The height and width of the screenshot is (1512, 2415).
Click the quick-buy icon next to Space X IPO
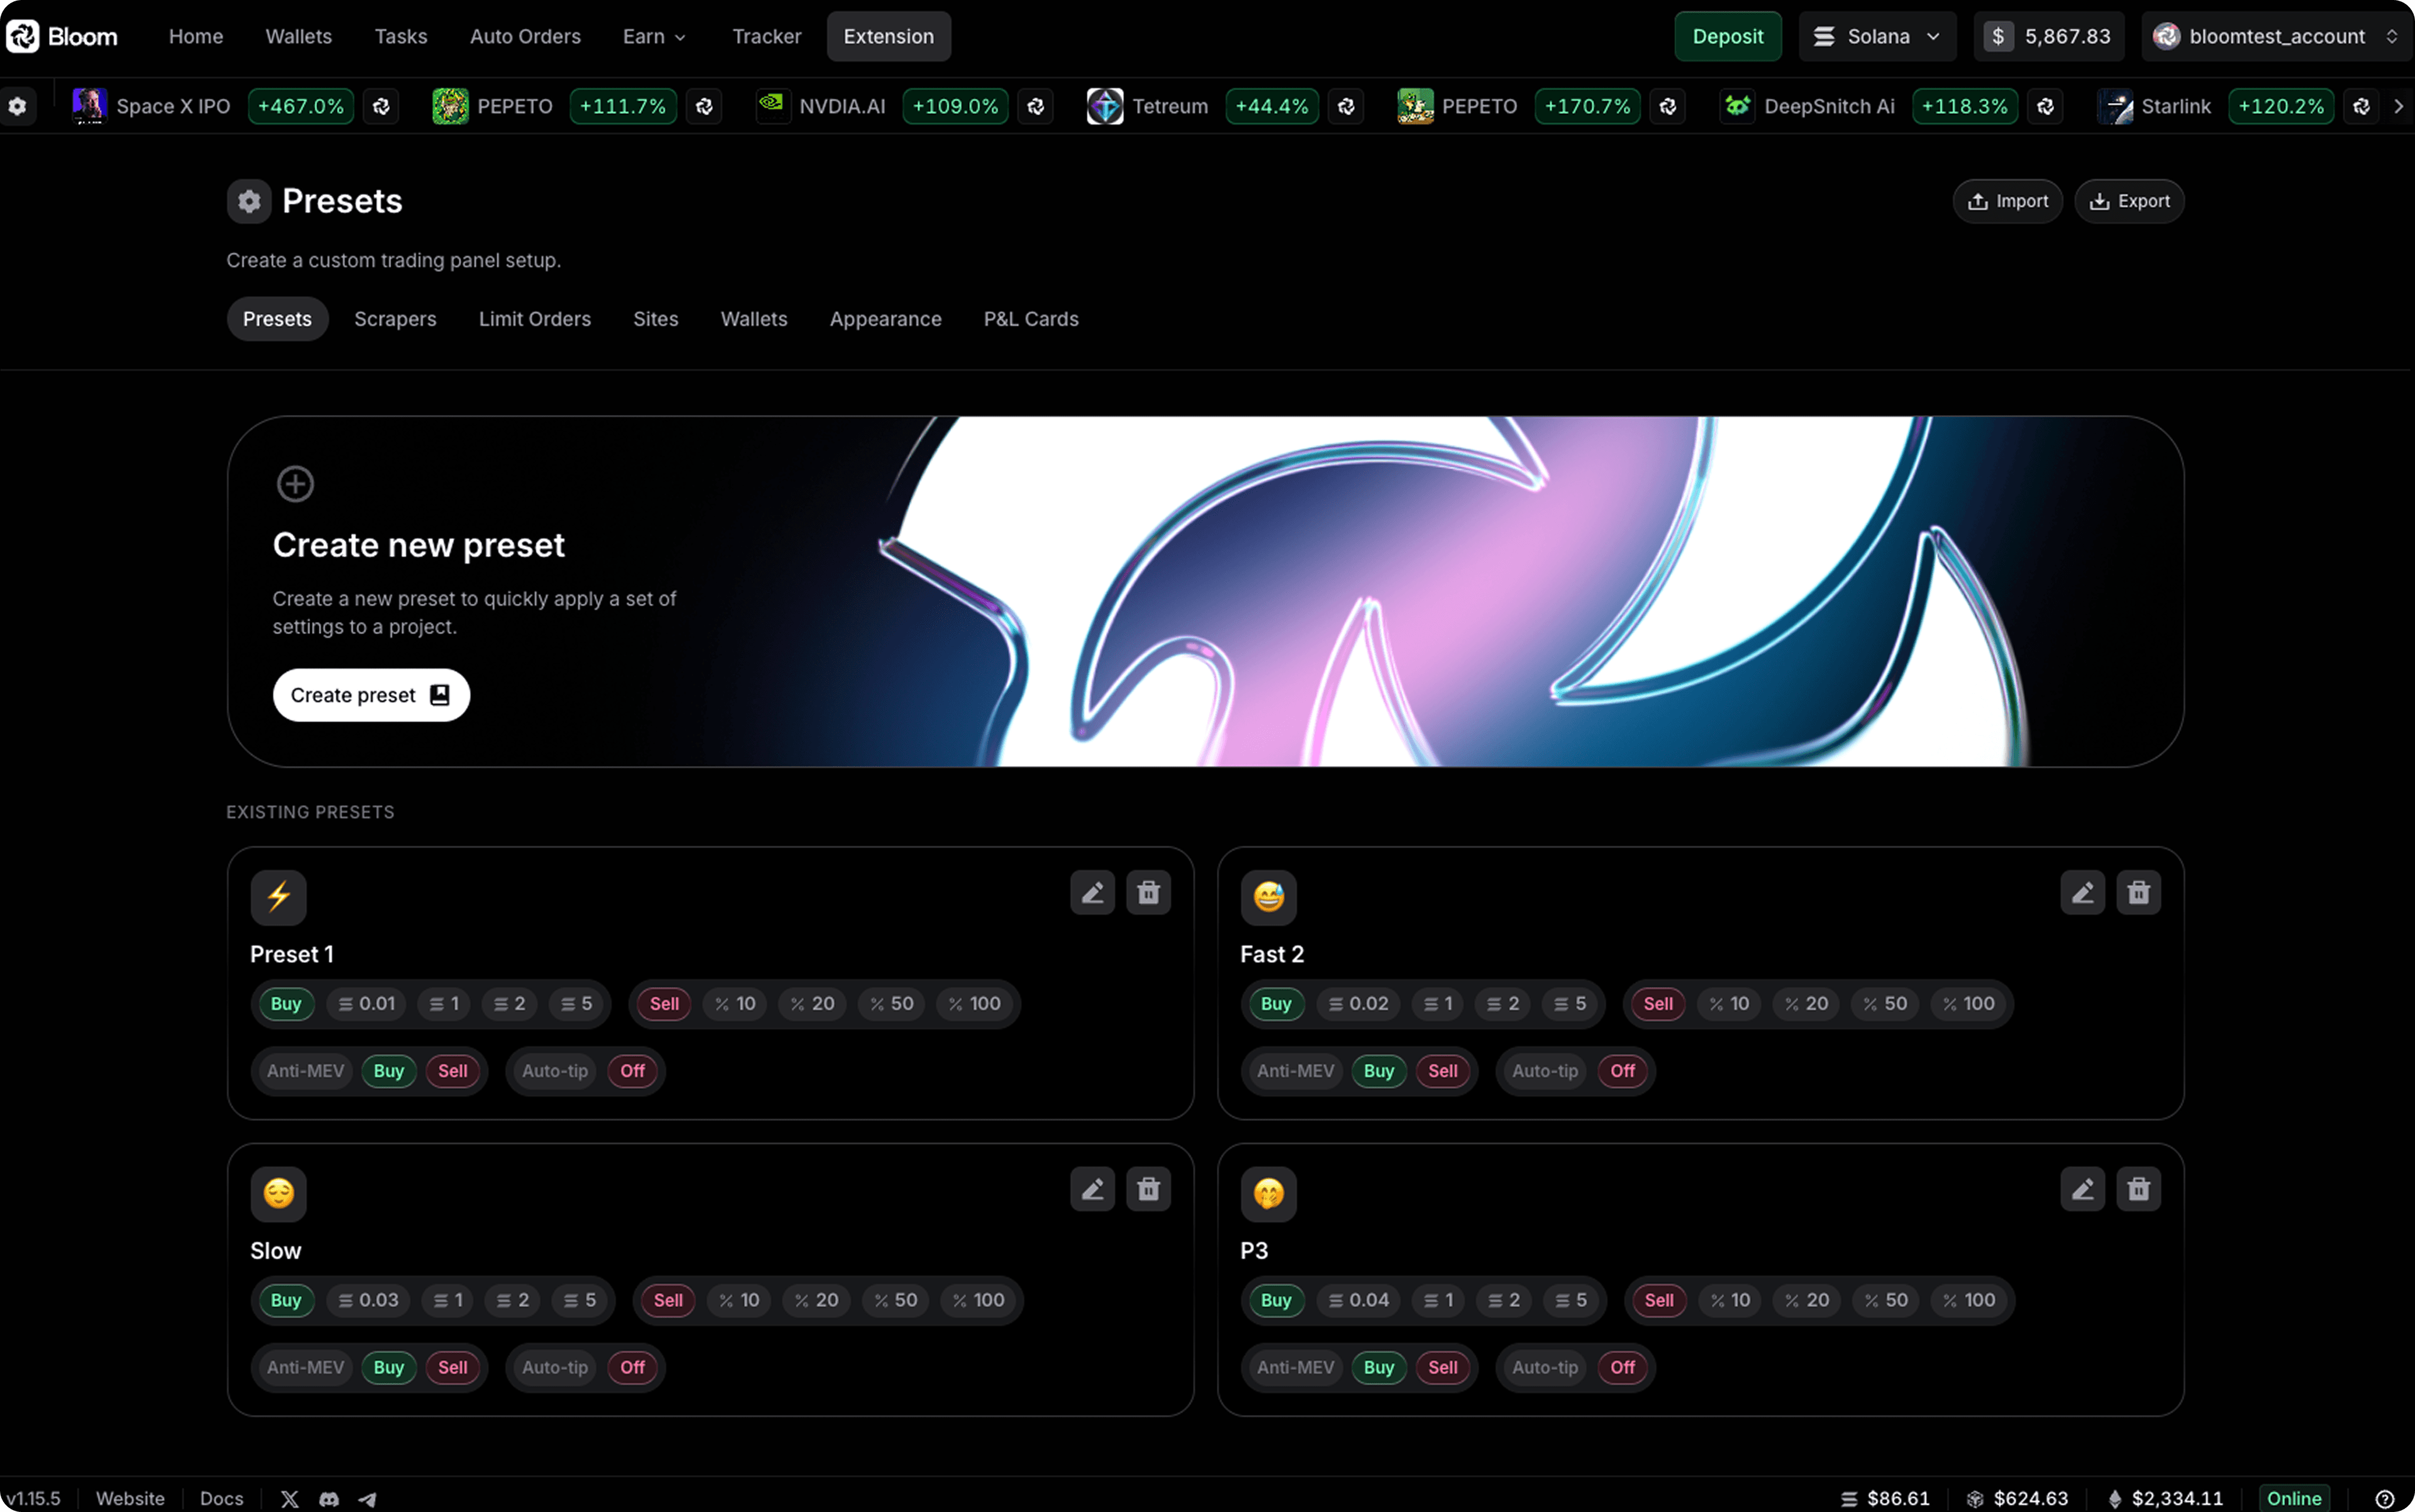pos(381,106)
